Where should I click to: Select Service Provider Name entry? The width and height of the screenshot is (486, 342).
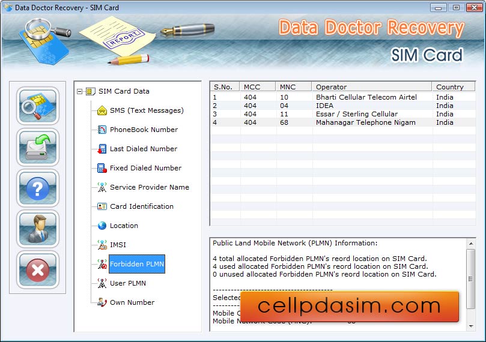[150, 187]
